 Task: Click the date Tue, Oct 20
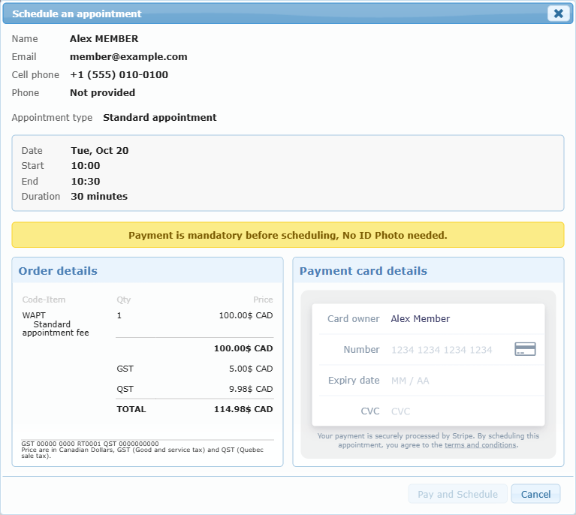pos(100,151)
